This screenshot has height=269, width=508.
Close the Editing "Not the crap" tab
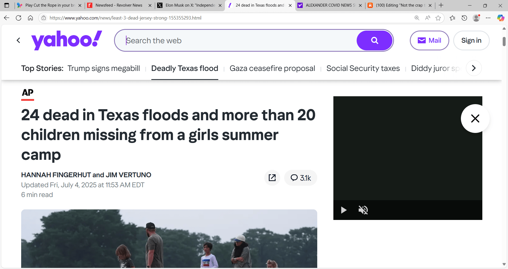[x=430, y=5]
